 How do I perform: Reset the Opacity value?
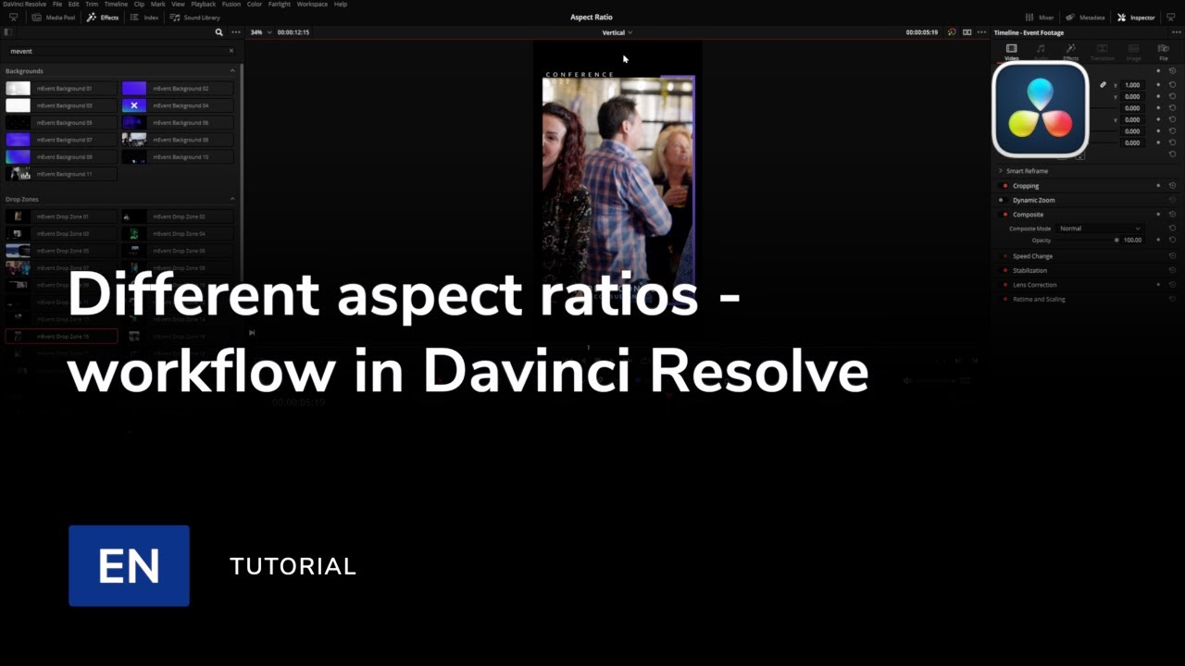[1172, 240]
